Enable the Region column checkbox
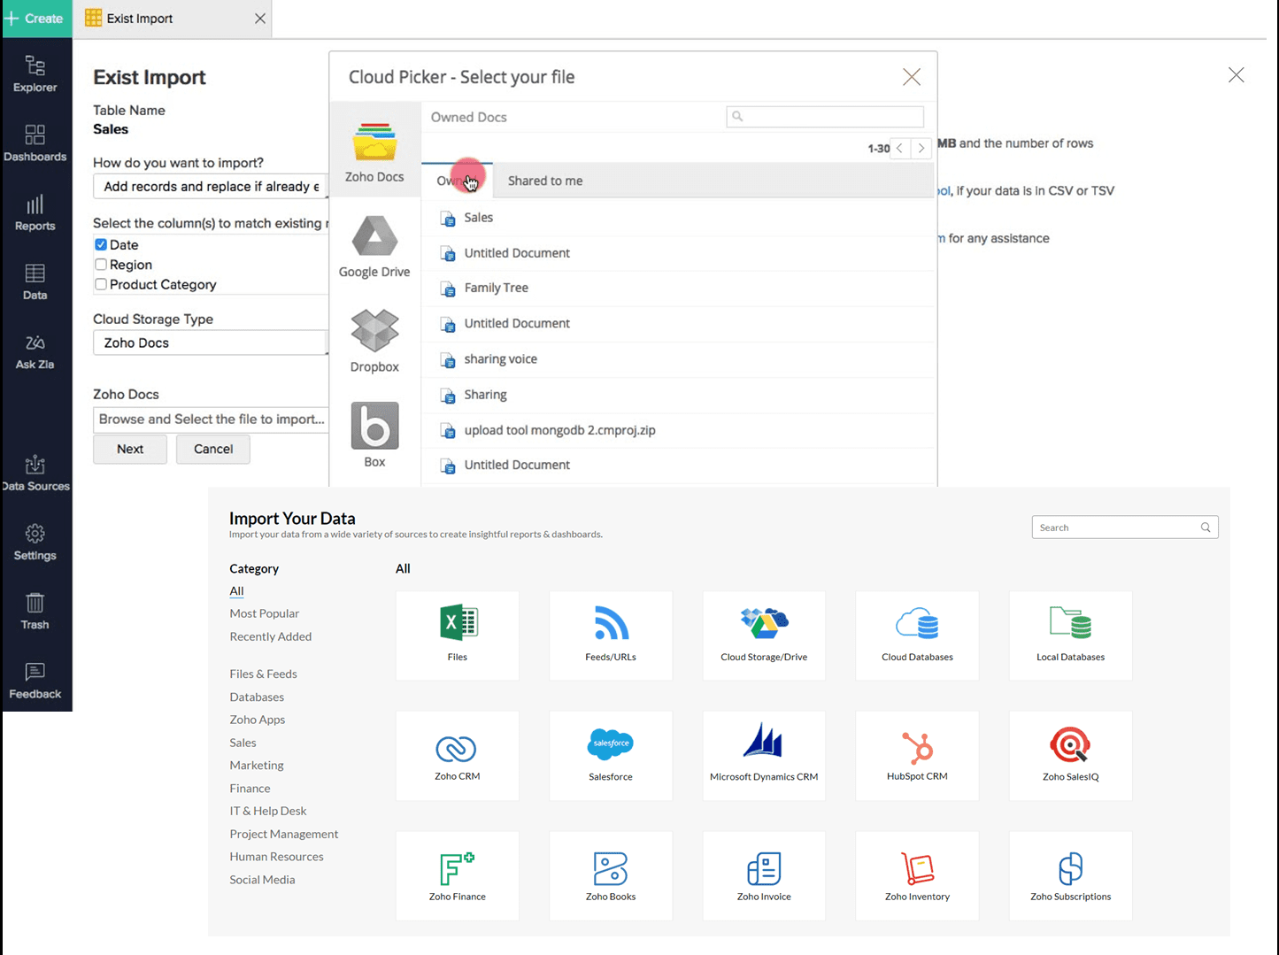Screen dimensions: 1279x955 (x=101, y=265)
